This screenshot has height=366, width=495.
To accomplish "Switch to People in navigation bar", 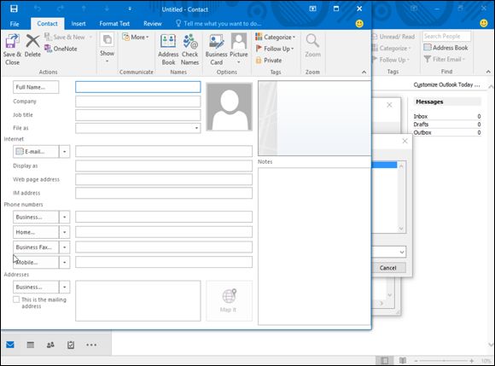I will click(x=50, y=345).
